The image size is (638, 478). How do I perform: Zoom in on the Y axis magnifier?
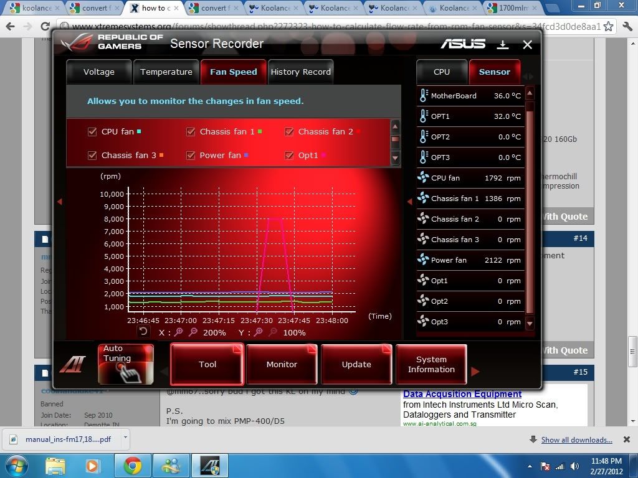click(x=259, y=332)
